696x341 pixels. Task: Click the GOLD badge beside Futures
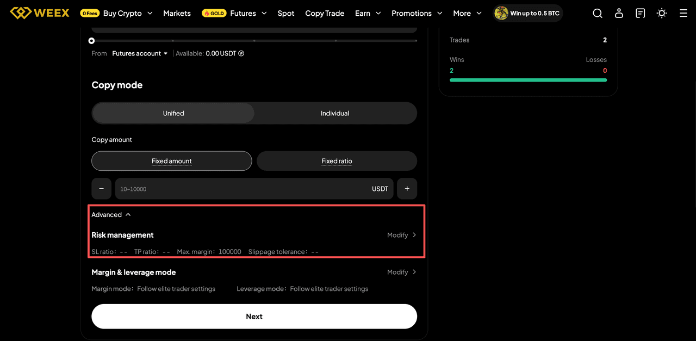[214, 13]
